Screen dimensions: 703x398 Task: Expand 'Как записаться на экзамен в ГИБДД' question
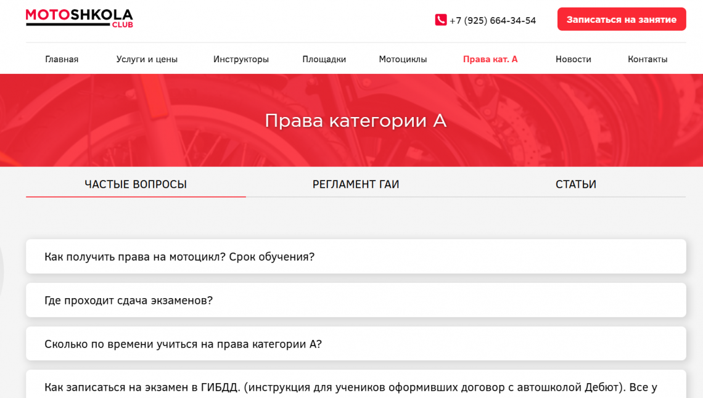click(x=355, y=387)
